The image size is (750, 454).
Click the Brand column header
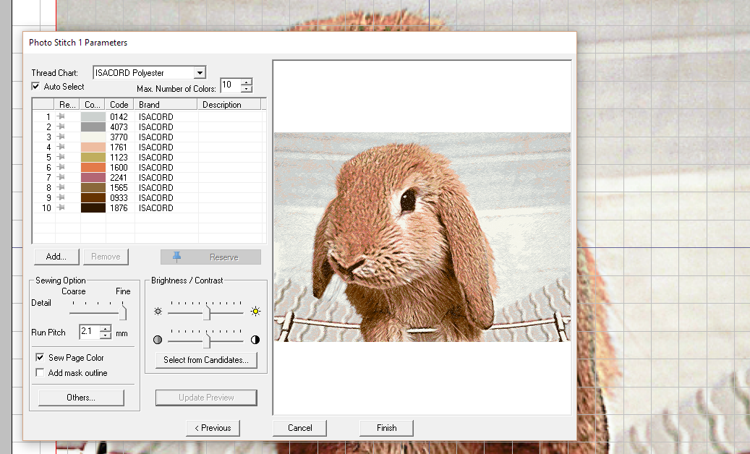point(166,105)
